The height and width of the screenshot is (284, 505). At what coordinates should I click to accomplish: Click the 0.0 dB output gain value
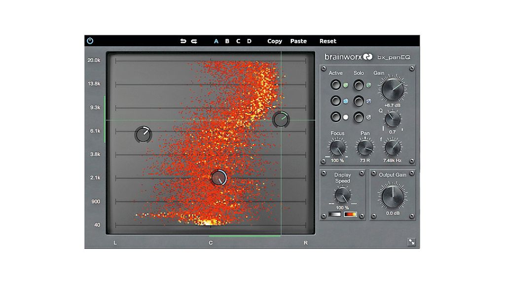point(393,213)
